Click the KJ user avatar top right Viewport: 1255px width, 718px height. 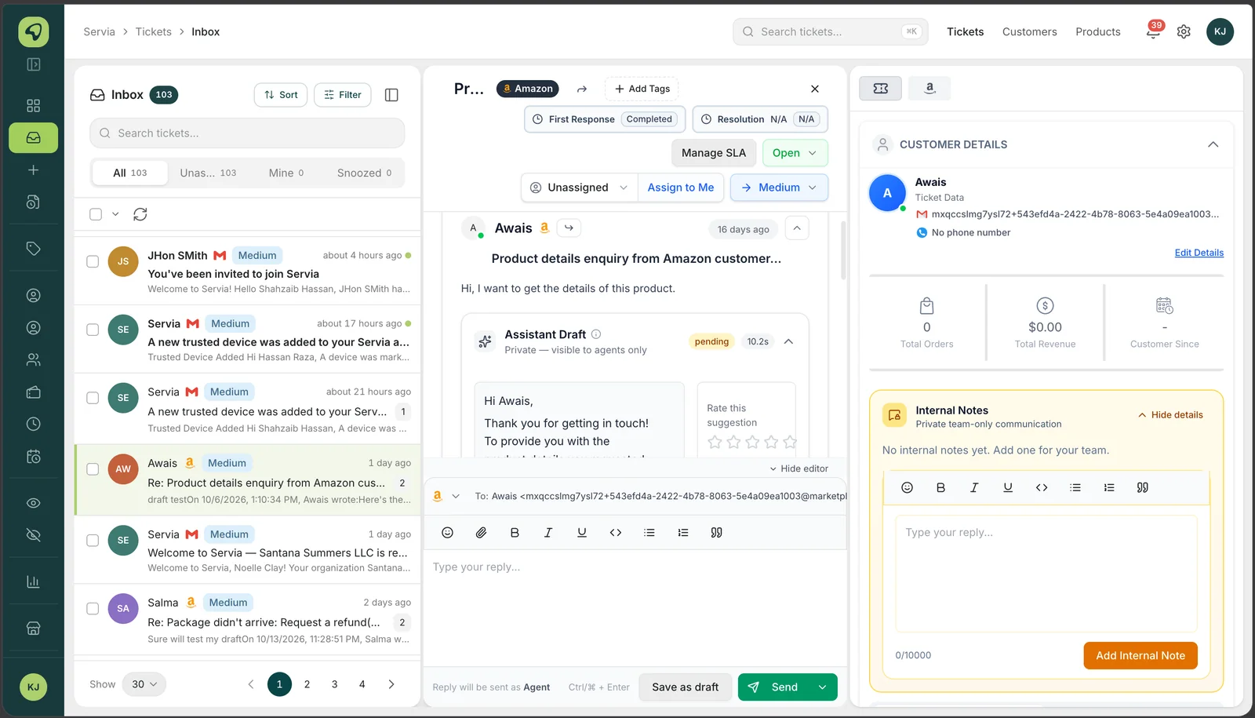point(1220,31)
